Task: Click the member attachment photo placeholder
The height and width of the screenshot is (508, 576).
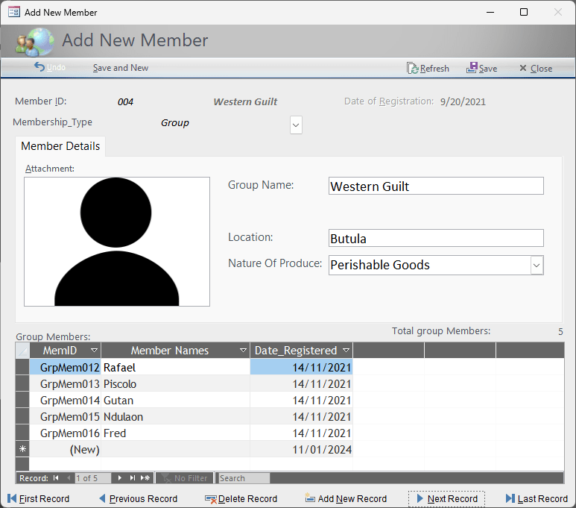Action: click(117, 242)
